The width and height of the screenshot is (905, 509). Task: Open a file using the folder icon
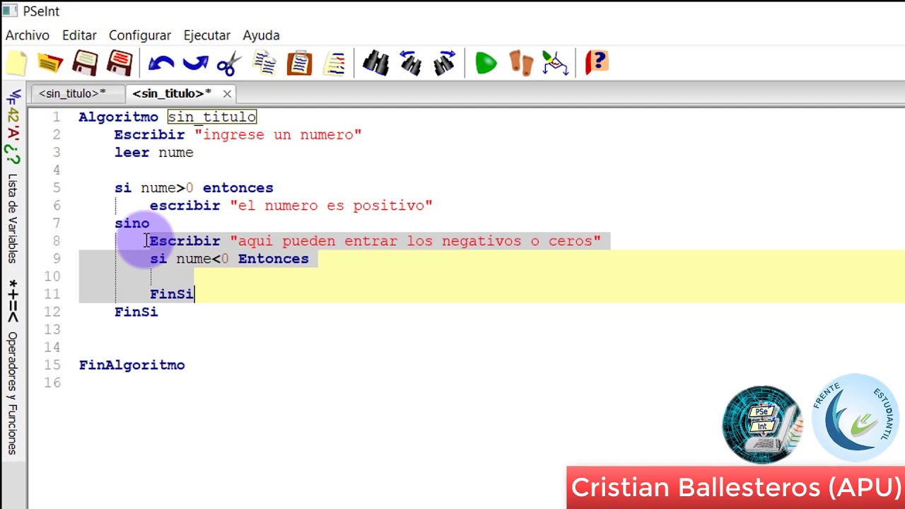point(50,63)
